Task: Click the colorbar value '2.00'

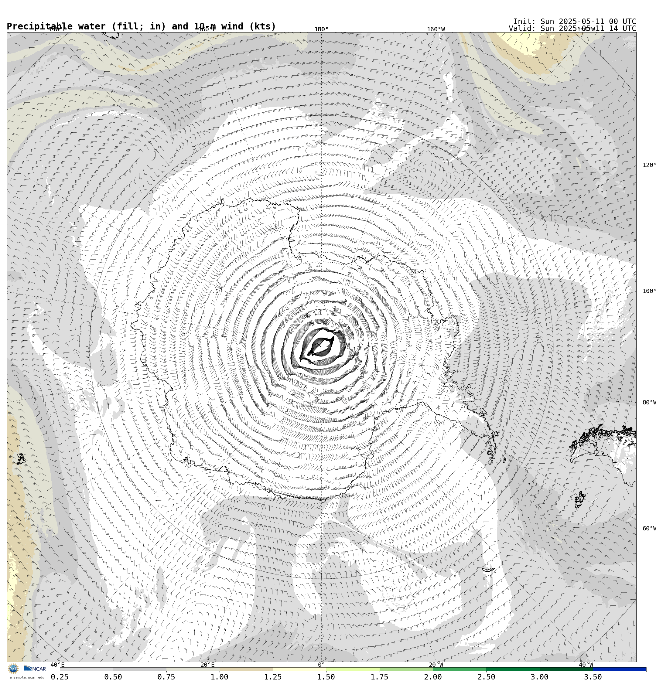Action: (x=433, y=677)
